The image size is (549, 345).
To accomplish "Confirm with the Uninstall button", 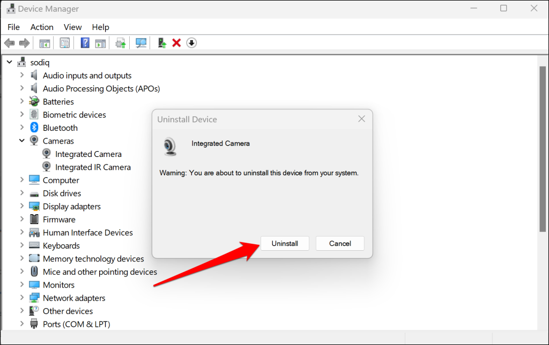I will (285, 244).
